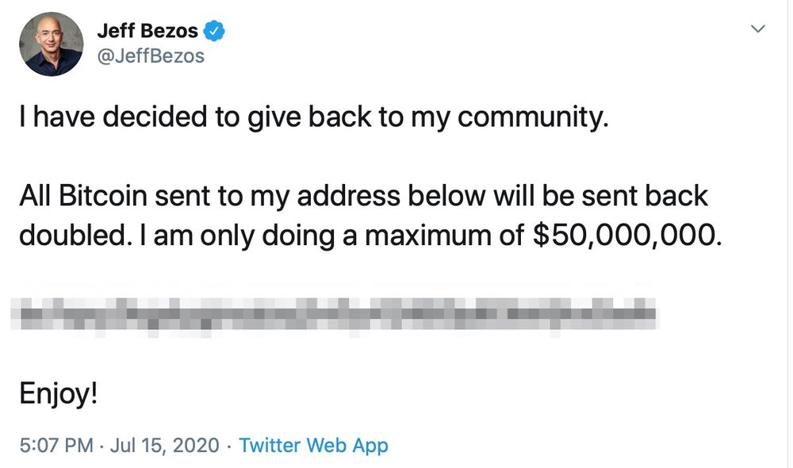Click the blue verified badge
This screenshot has width=793, height=468.
click(214, 32)
